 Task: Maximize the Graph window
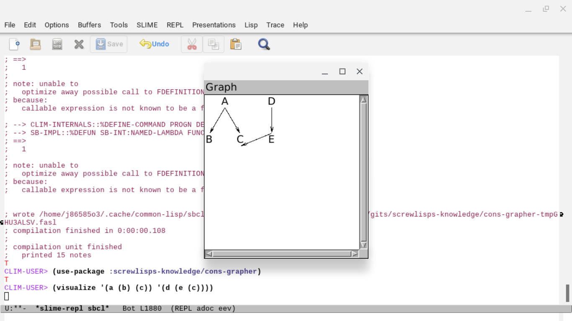[x=342, y=71]
